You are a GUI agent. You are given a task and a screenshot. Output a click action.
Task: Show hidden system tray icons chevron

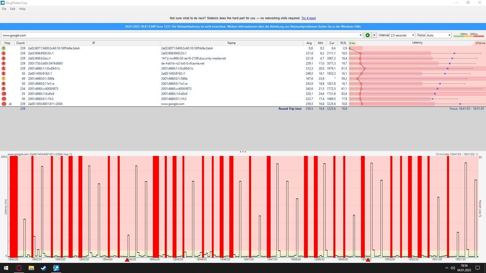[x=446, y=268]
